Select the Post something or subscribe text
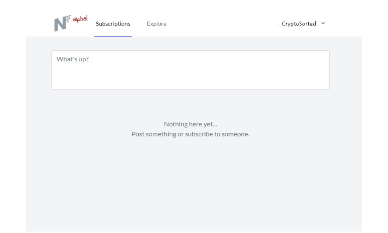 coord(190,134)
